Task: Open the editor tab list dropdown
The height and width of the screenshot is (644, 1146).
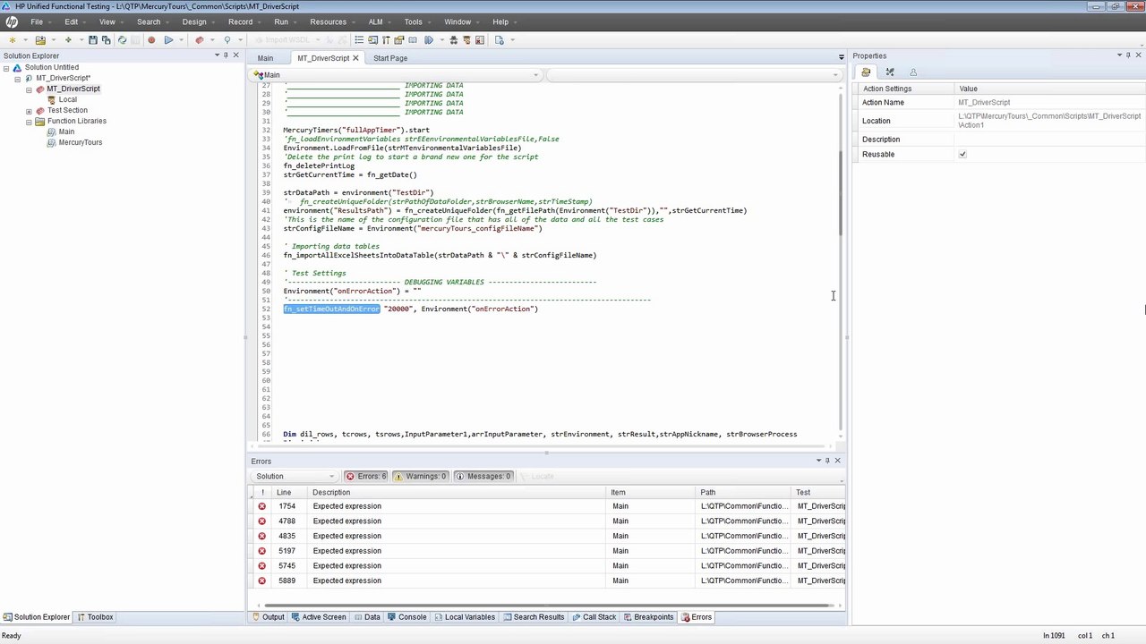Action: coord(841,58)
